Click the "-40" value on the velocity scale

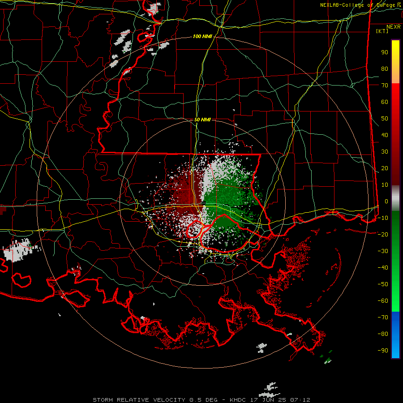click(x=383, y=268)
